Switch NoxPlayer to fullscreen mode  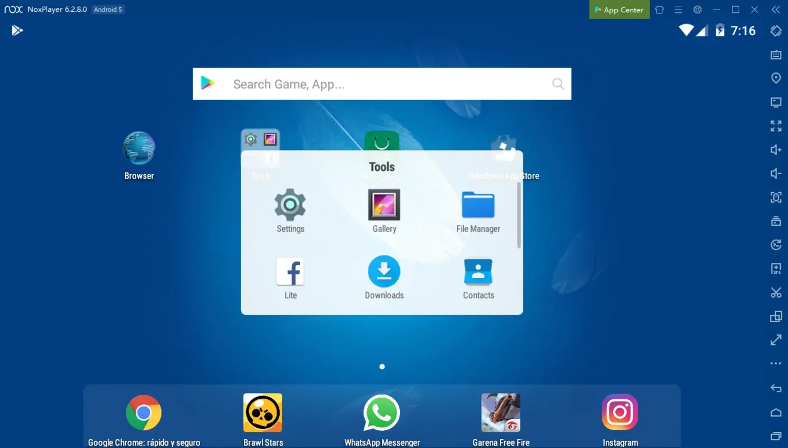(776, 126)
